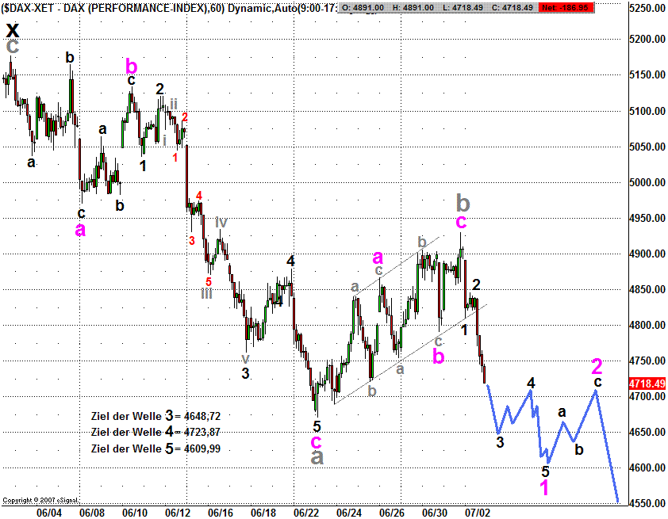
Task: Click the gray iii sub-wave label
Action: [206, 293]
